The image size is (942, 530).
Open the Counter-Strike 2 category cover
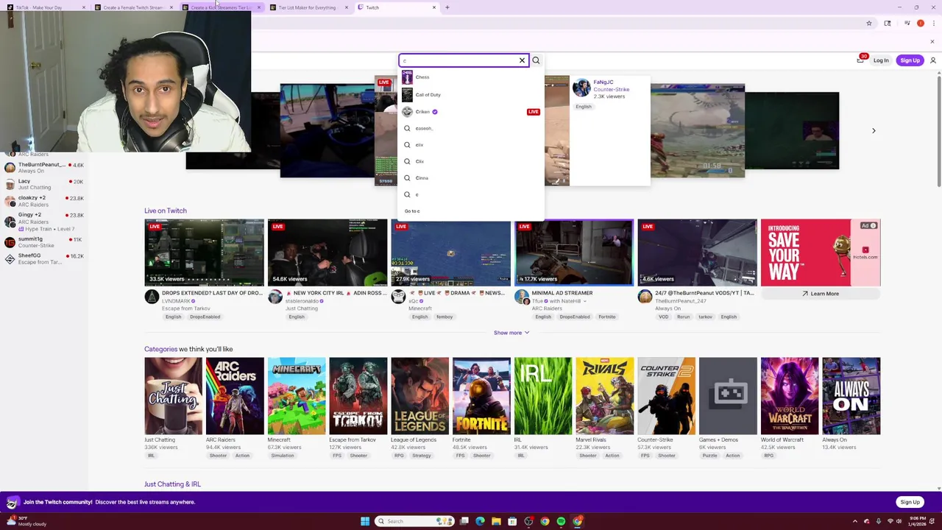(x=666, y=396)
